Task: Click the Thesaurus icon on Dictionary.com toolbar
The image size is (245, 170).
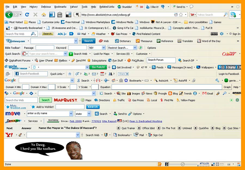Action: pos(138,41)
